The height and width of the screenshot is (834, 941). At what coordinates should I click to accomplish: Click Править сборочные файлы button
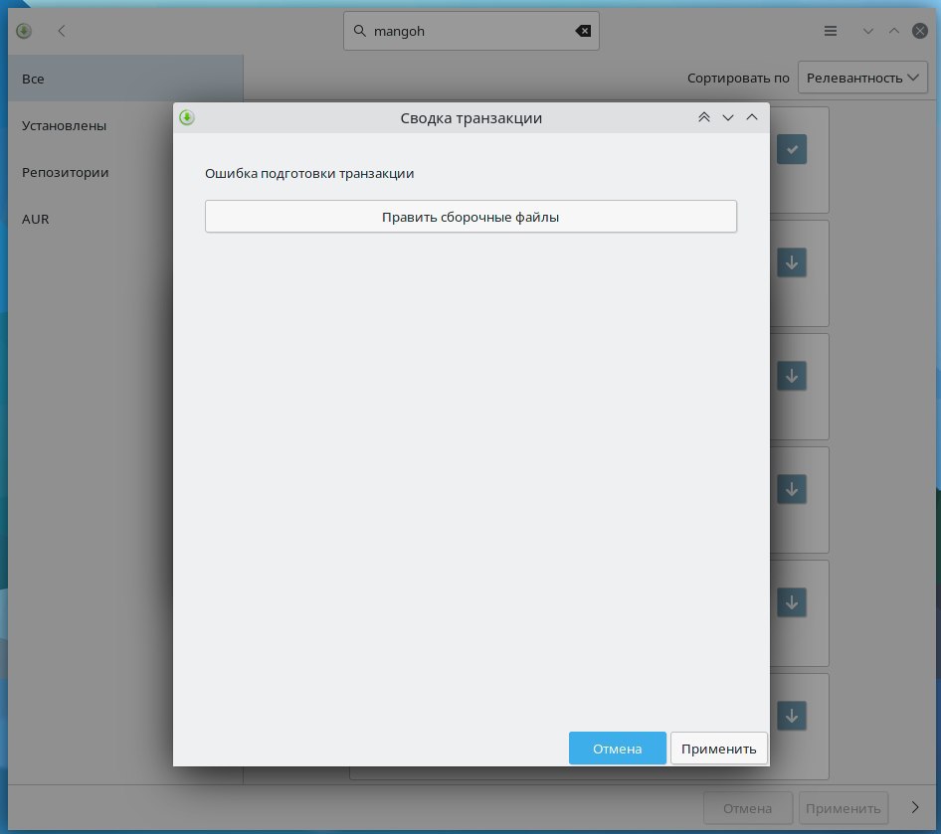coord(470,217)
